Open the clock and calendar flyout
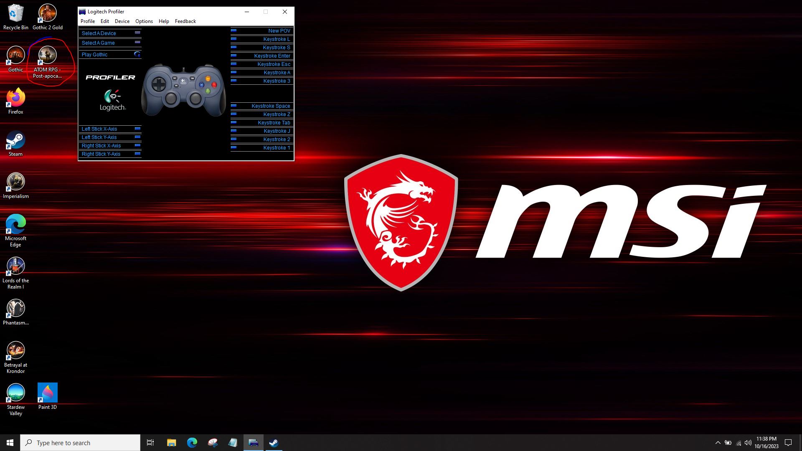The image size is (802, 451). click(x=766, y=443)
